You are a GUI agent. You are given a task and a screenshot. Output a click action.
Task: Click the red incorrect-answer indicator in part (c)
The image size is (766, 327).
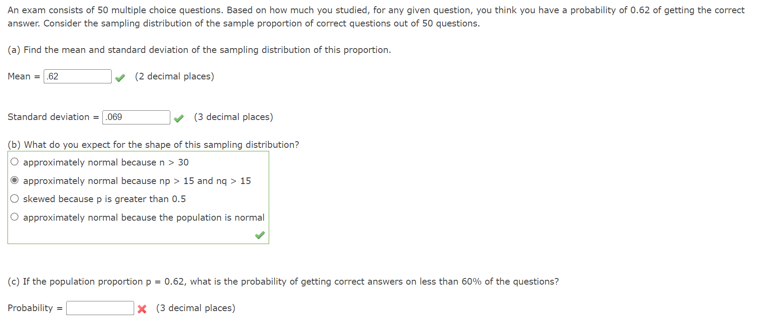[x=141, y=309]
